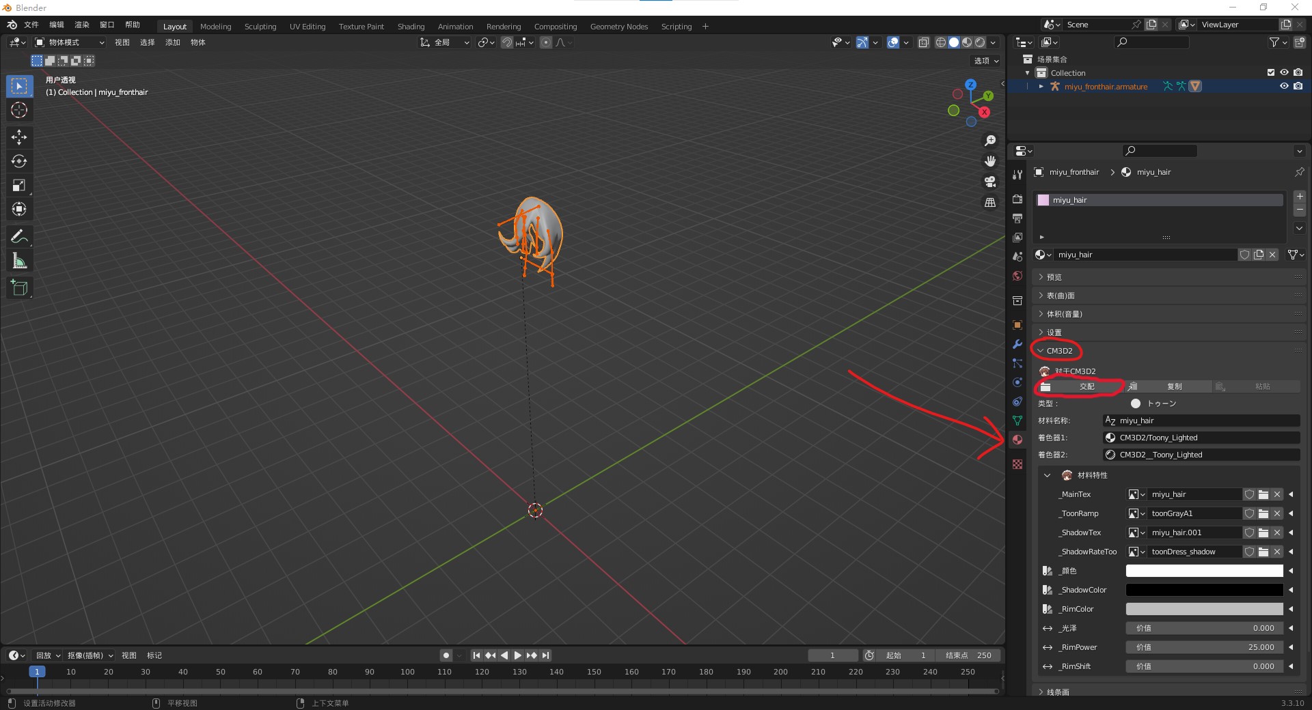Select the Measure ruler tool

pos(19,260)
